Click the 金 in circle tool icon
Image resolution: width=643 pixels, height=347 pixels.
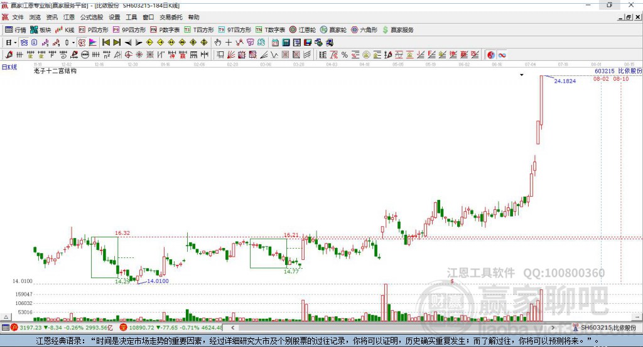(x=366, y=55)
